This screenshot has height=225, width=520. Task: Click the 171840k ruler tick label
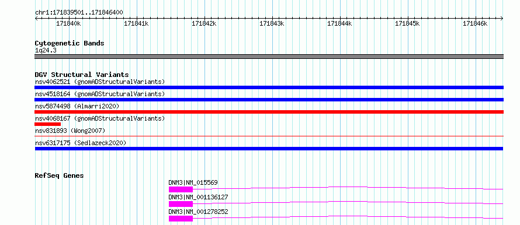(x=68, y=23)
